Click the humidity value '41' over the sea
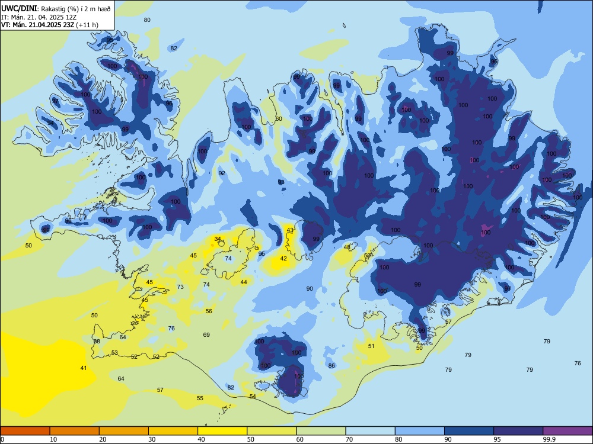This screenshot has height=444, width=593. (84, 368)
